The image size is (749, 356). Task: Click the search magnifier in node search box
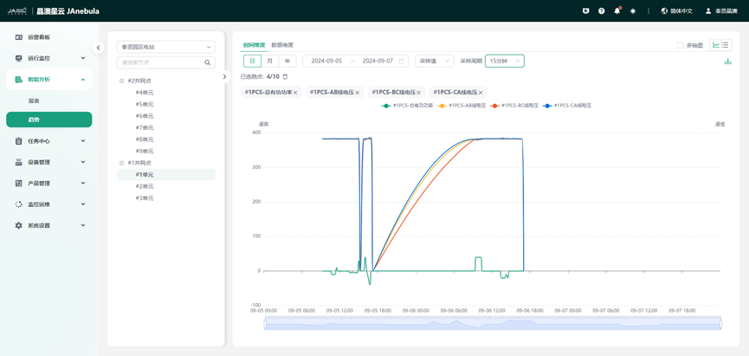pos(208,63)
